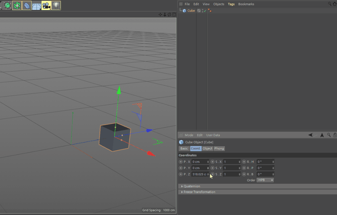Open the Tags menu

pos(231,4)
